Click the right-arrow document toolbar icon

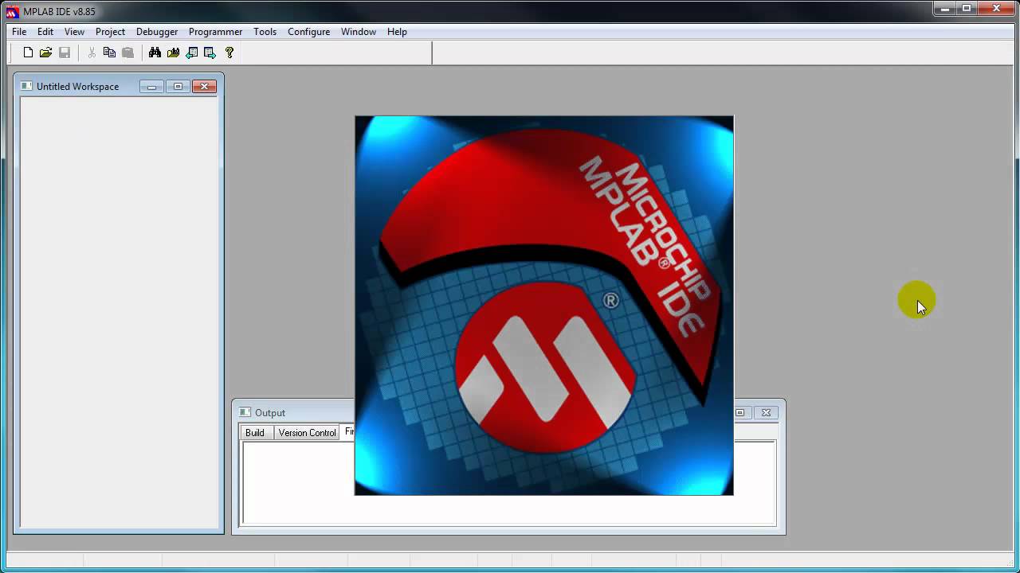(x=210, y=53)
